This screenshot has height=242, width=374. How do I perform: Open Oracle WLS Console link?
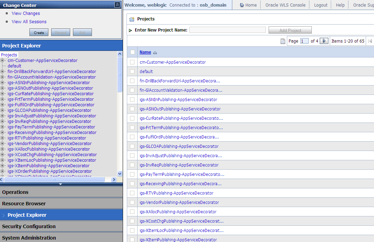(285, 5)
